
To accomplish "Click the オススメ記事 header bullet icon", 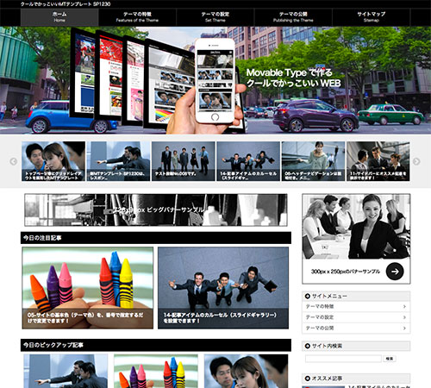I will 308,379.
